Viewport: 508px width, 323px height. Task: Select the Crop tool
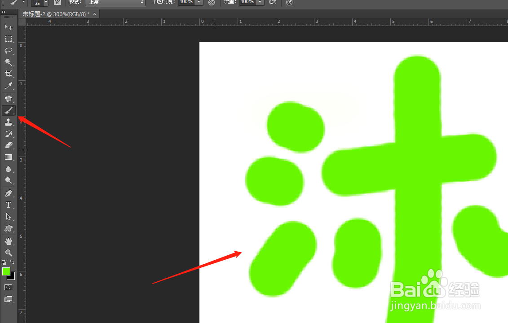(9, 74)
